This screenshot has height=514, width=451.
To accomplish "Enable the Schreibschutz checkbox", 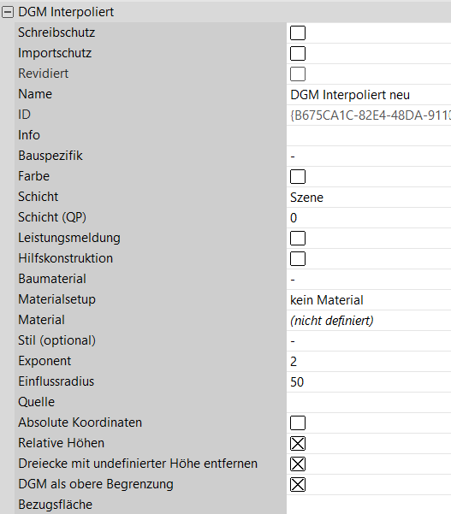I will coord(298,32).
